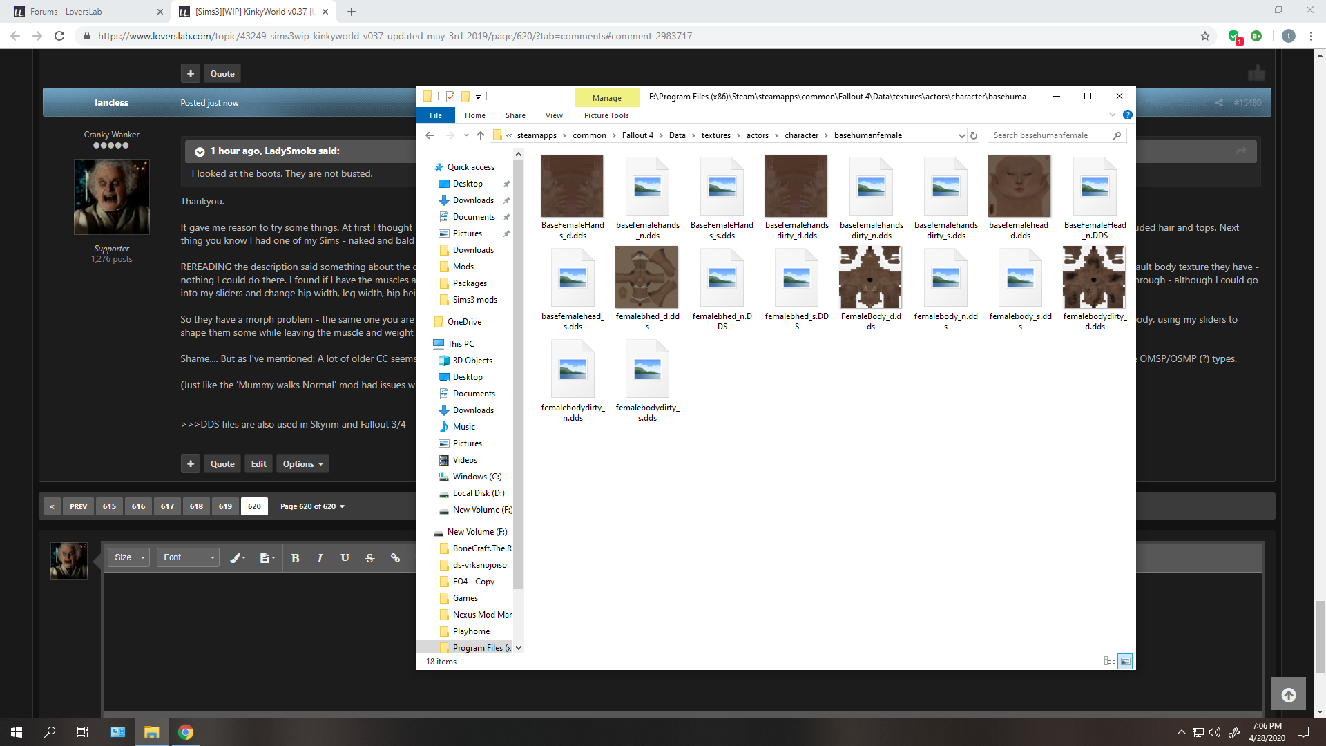1326x746 pixels.
Task: Open the View ribbon tab
Action: click(x=554, y=115)
